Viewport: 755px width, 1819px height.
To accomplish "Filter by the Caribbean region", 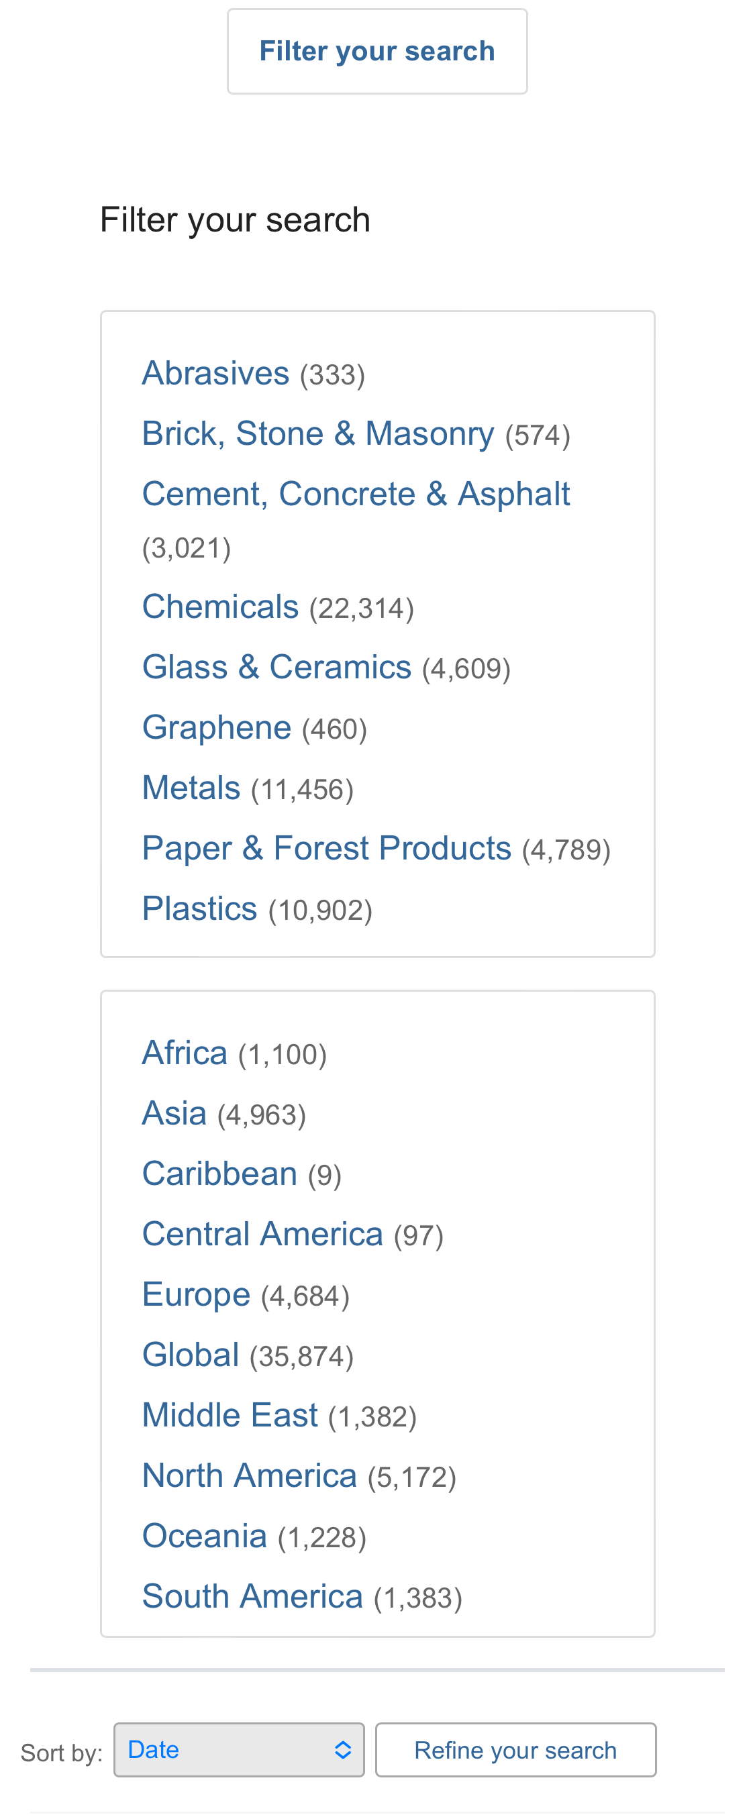I will [219, 1172].
